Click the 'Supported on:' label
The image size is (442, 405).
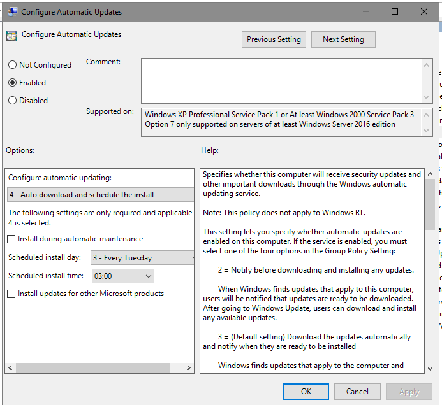[x=110, y=111]
